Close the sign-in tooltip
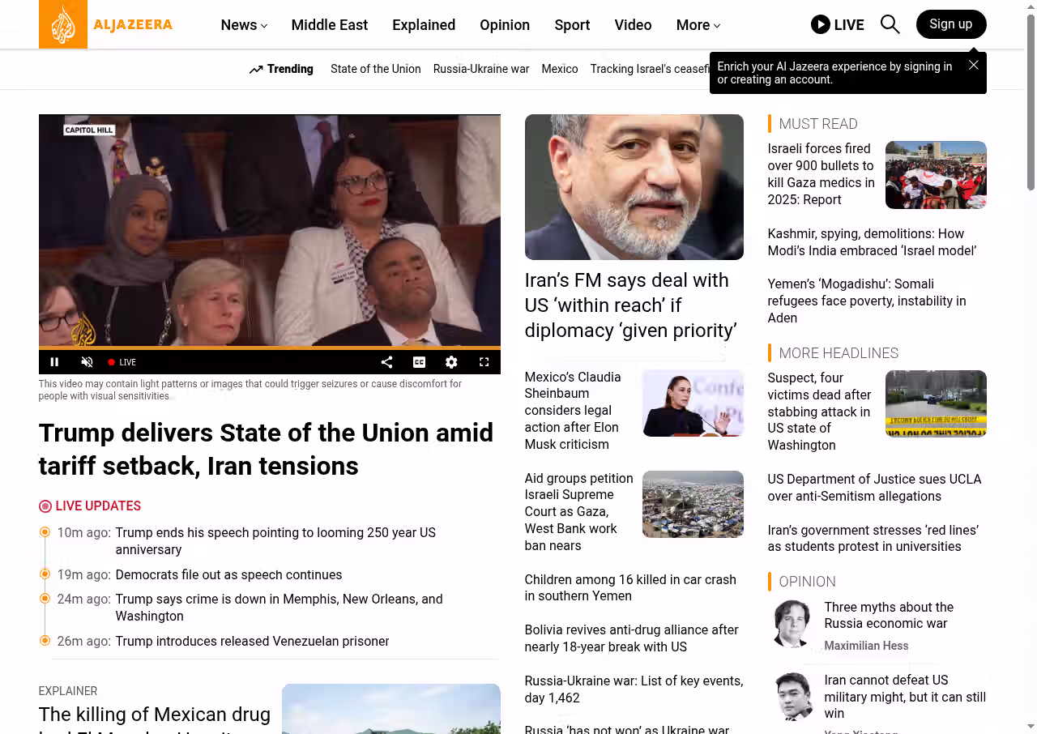Screen dimensions: 1037x734 tap(973, 65)
